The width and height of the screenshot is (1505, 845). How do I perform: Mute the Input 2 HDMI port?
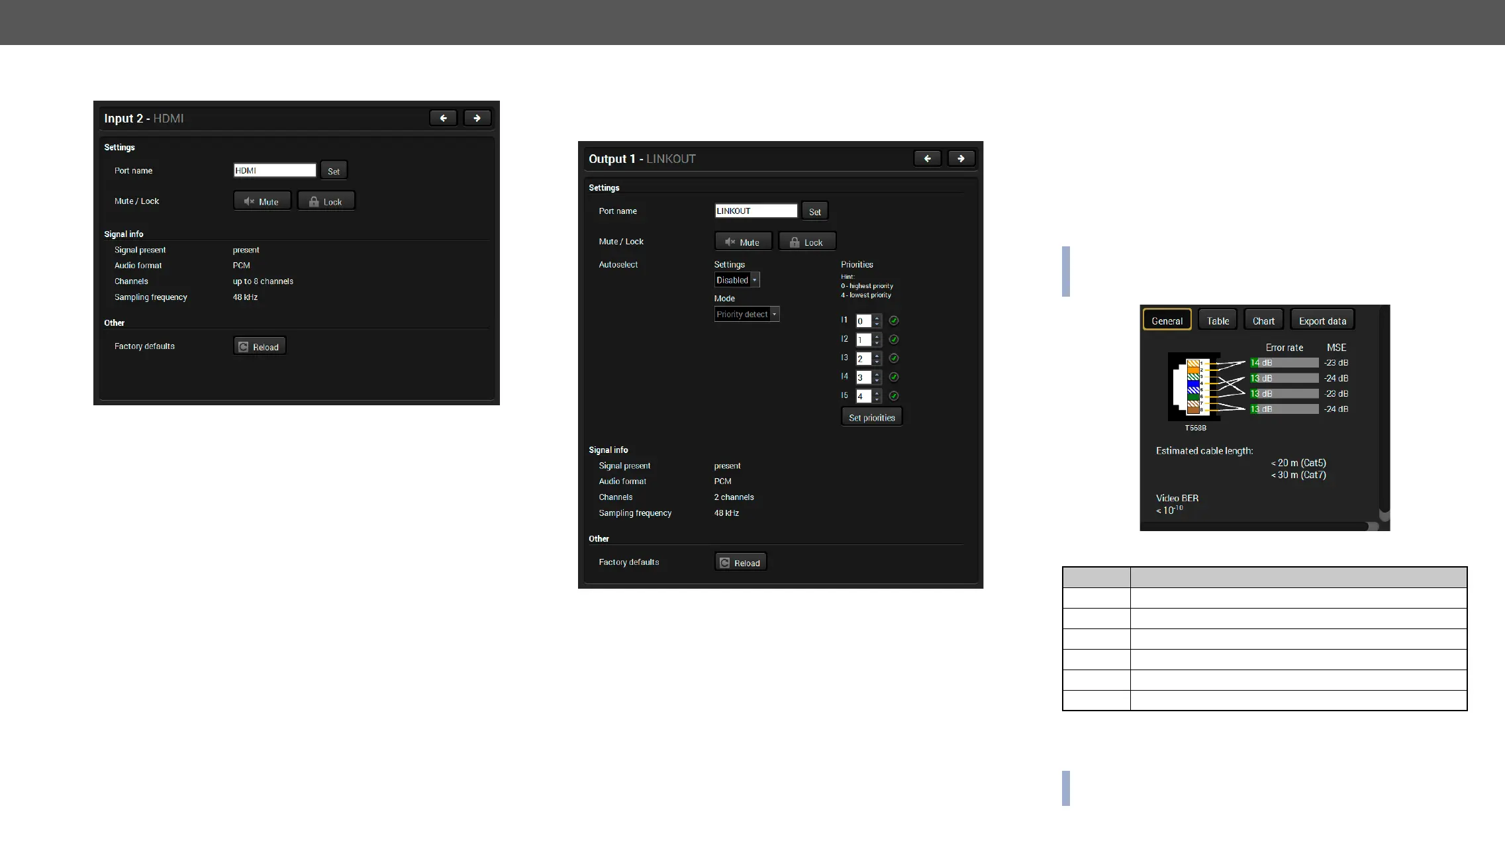(262, 201)
